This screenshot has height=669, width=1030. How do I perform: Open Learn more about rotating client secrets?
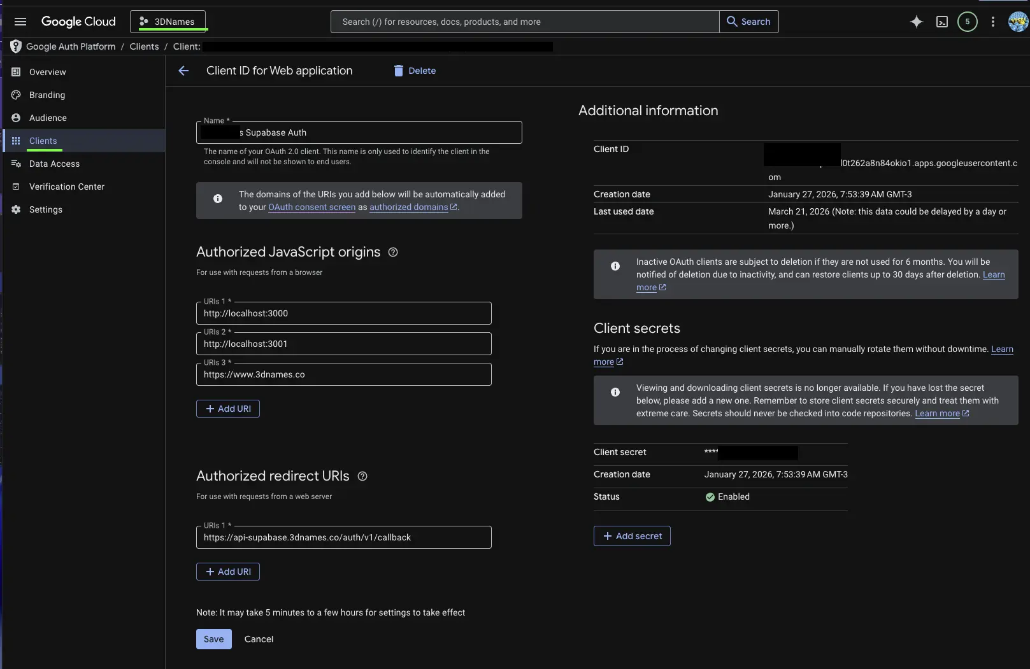click(1002, 349)
